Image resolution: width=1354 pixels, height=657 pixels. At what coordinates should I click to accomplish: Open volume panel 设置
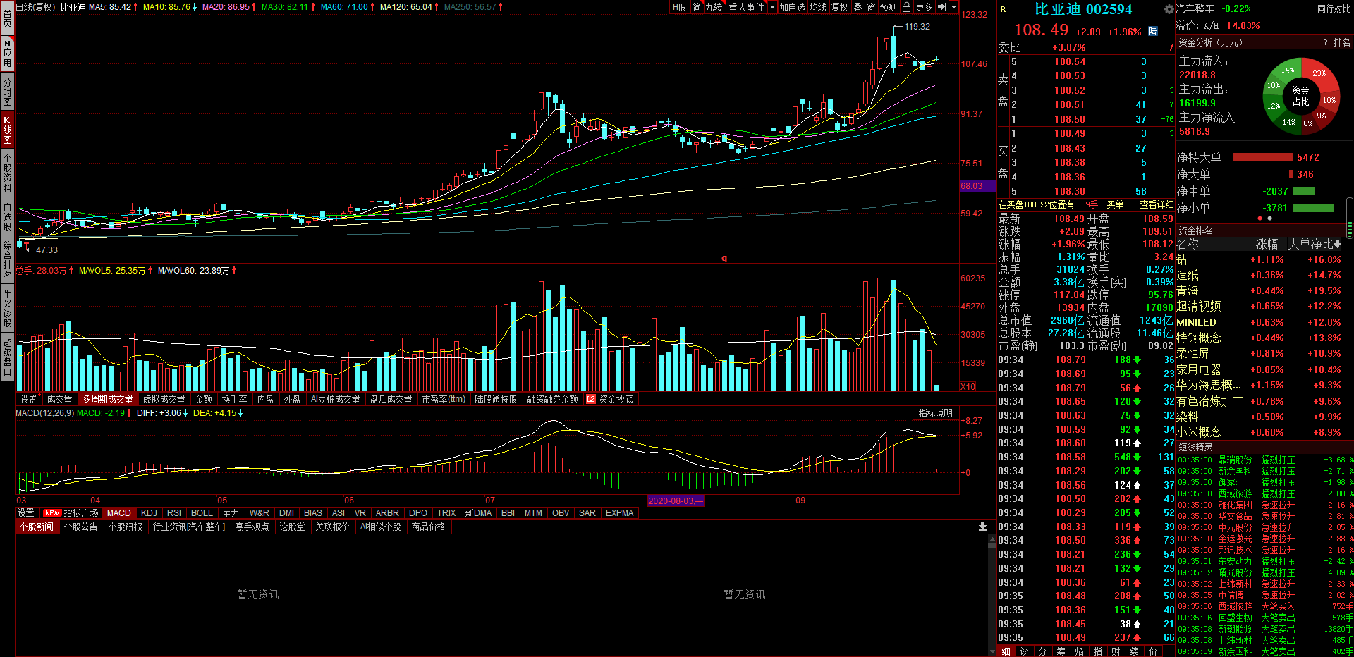click(x=29, y=399)
